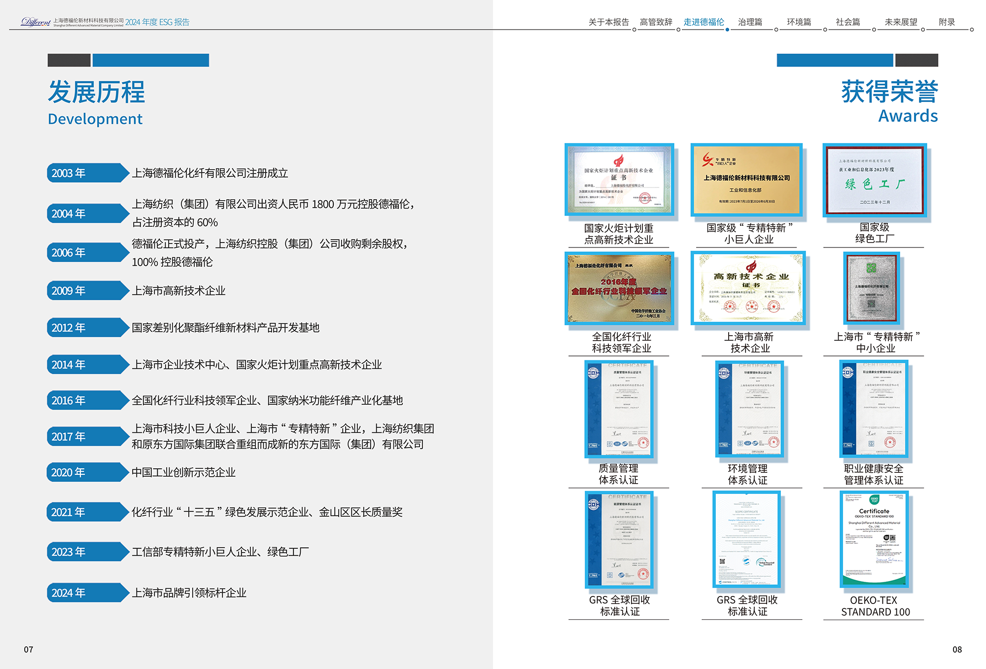Image resolution: width=986 pixels, height=669 pixels.
Task: Select the 2003 年 timeline label
Action: pos(88,173)
